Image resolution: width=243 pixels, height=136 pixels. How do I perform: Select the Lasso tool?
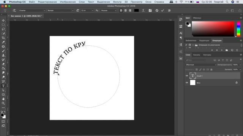coord(3,29)
